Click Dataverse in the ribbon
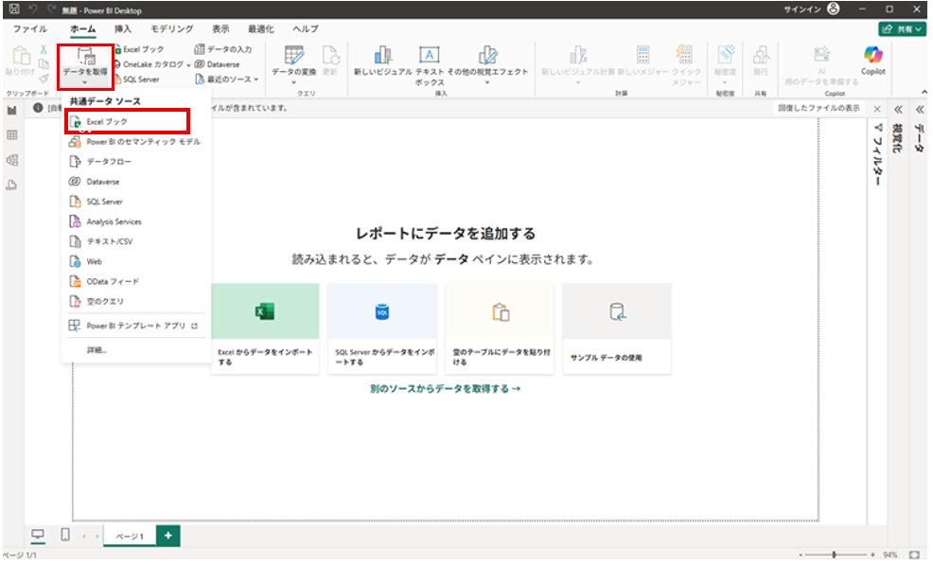Image resolution: width=933 pixels, height=566 pixels. pos(218,64)
